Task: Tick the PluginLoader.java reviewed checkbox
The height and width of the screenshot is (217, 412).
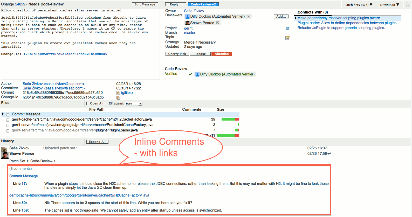Action: point(8,131)
